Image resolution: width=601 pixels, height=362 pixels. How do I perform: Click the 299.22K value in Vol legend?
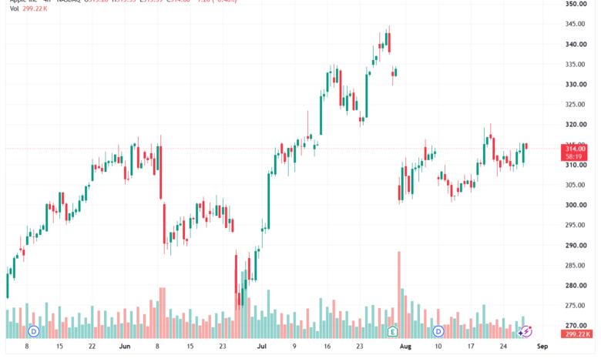click(x=35, y=8)
